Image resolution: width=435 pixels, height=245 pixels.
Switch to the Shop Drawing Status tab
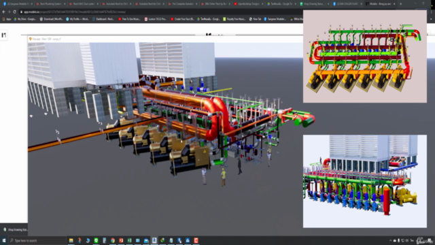coord(314,4)
